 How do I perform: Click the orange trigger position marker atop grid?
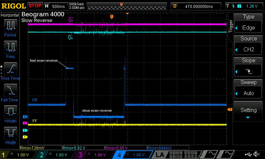[112, 16]
